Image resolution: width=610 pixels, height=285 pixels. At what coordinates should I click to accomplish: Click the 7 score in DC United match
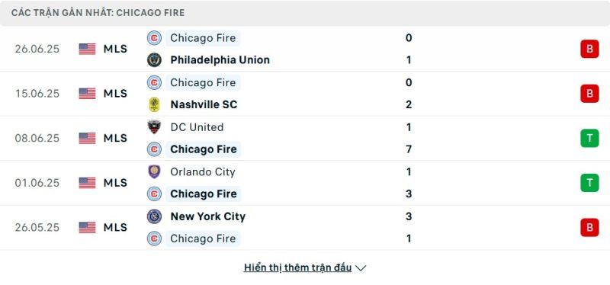tap(409, 149)
